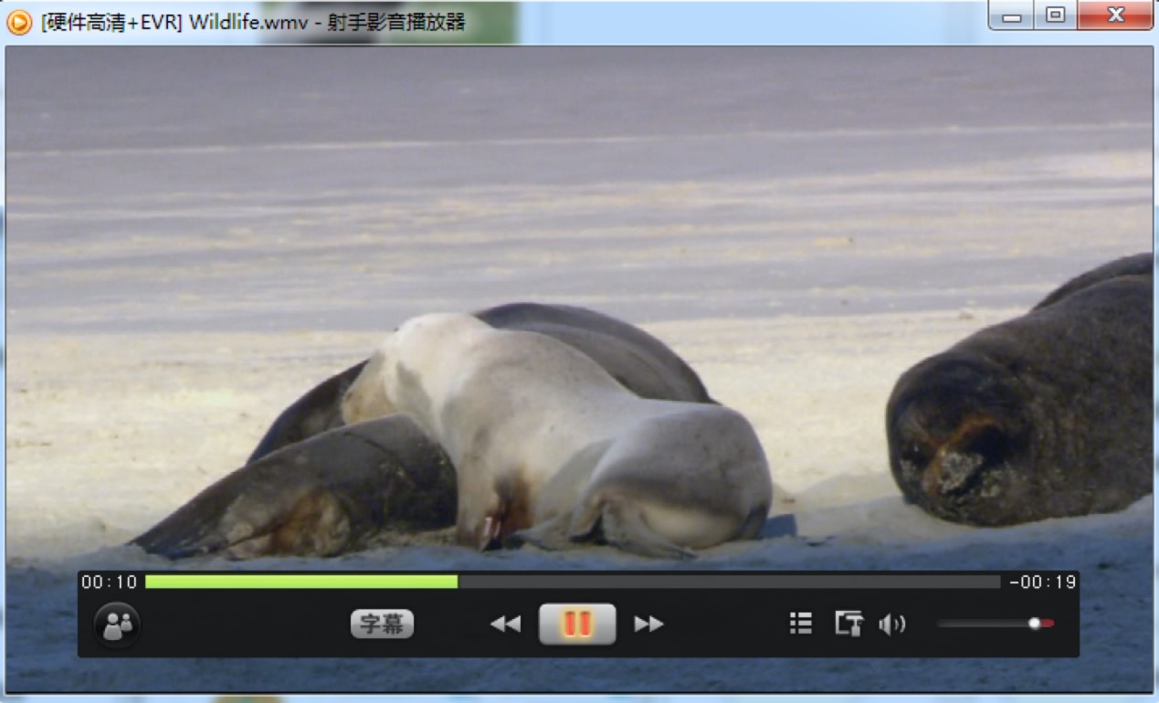Close the player window
The image size is (1159, 703).
1114,16
